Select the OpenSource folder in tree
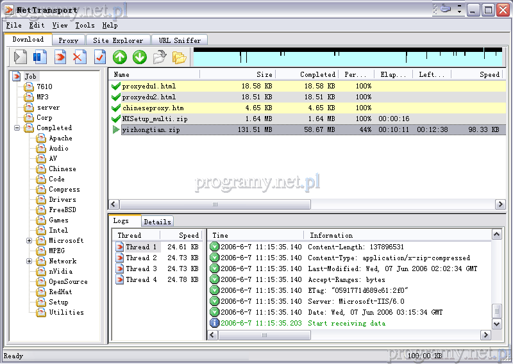Image resolution: width=513 pixels, height=364 pixels. [68, 282]
